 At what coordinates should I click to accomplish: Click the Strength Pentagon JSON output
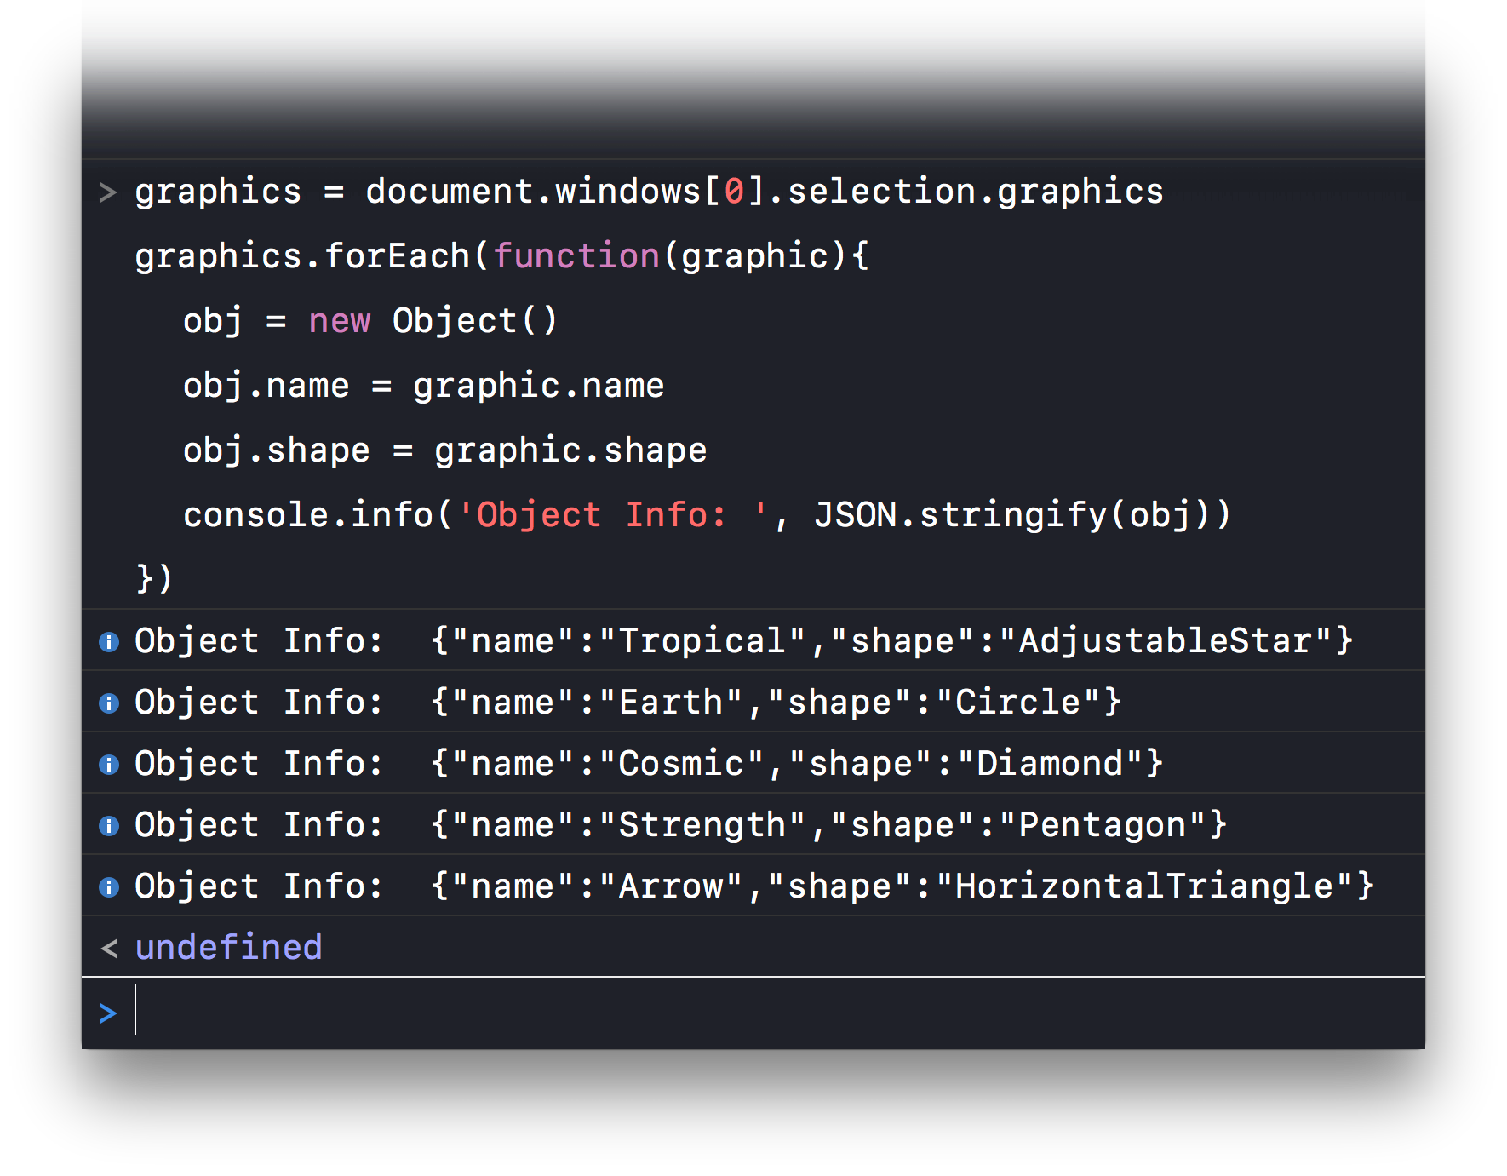click(x=828, y=825)
